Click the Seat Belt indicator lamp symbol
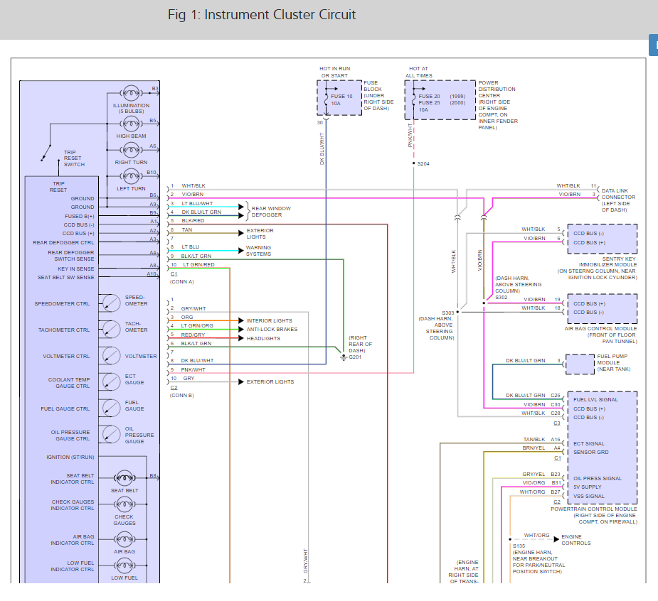Viewport: 658px width, 601px height. pos(124,478)
